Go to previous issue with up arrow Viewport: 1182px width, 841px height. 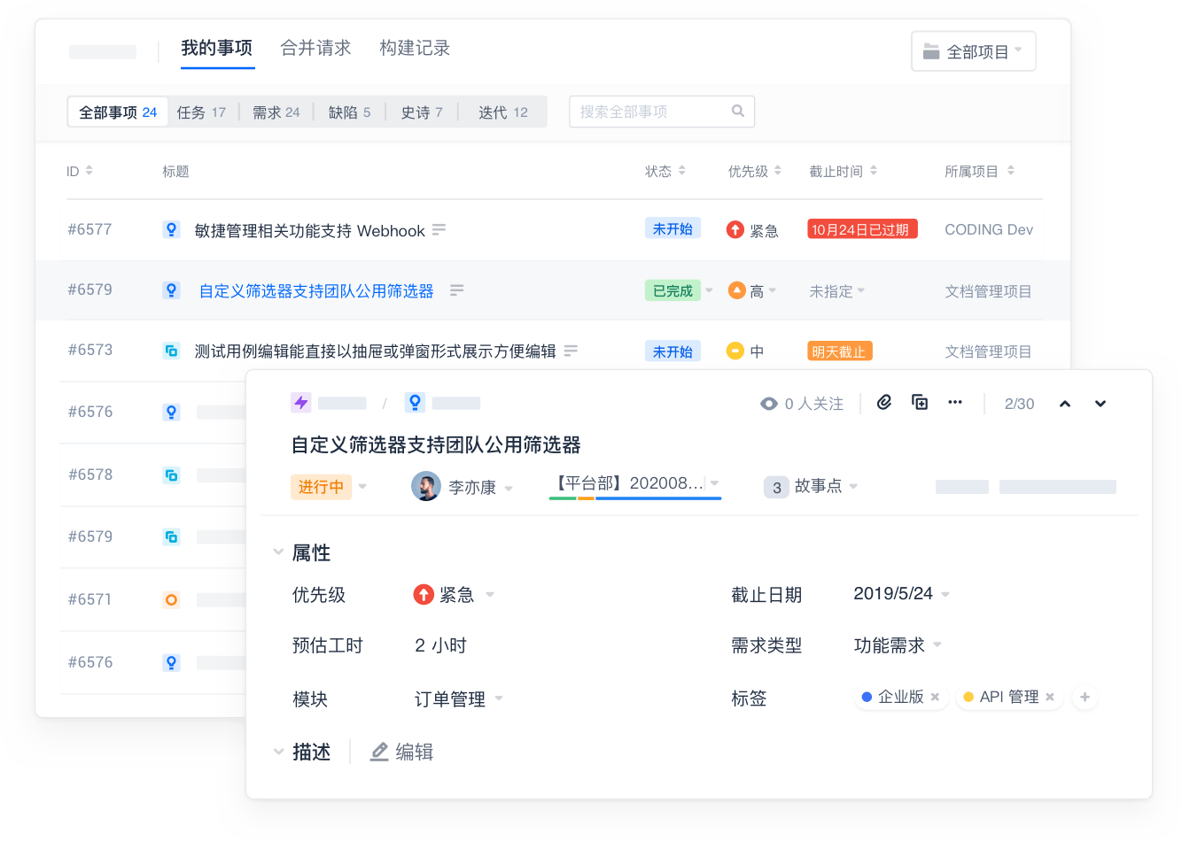pyautogui.click(x=1065, y=404)
